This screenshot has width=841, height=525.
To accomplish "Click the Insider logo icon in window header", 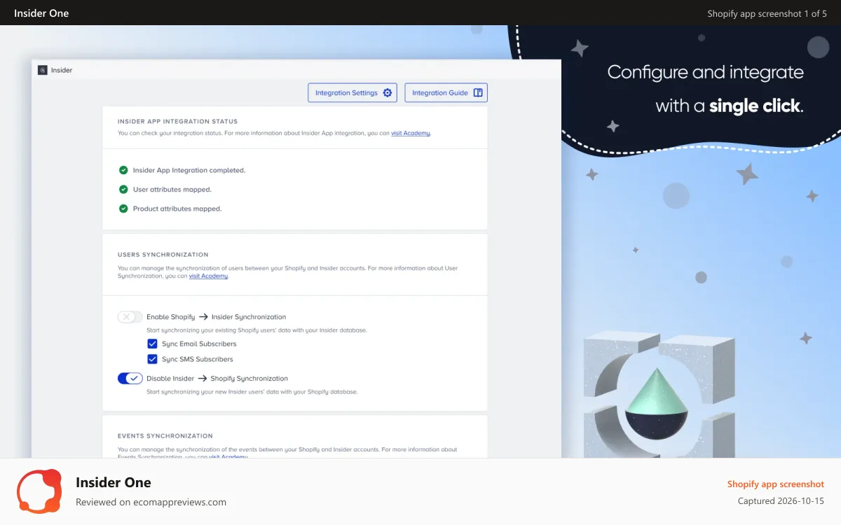I will tap(43, 70).
